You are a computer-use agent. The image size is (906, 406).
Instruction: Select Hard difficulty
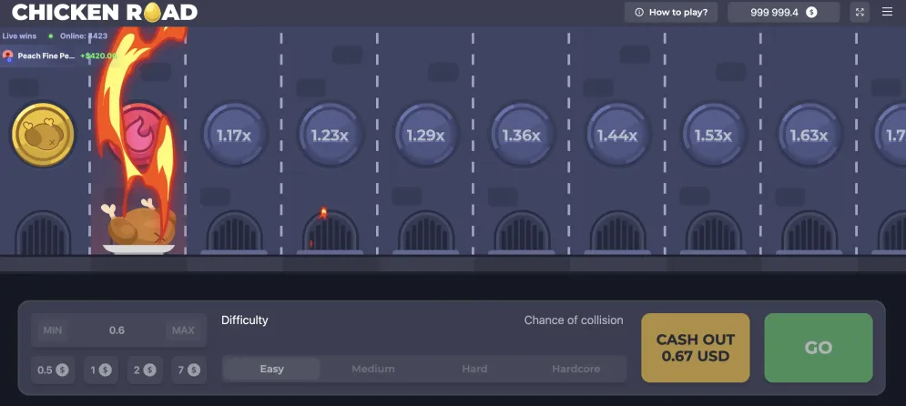(x=474, y=369)
